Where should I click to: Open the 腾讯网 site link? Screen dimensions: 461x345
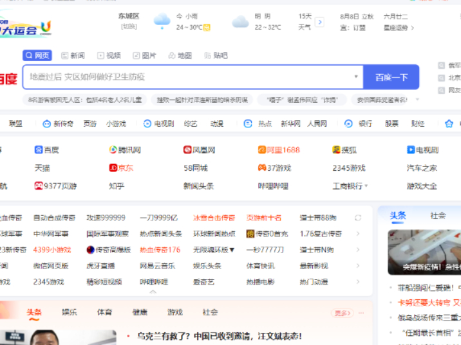coord(125,150)
